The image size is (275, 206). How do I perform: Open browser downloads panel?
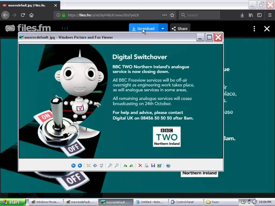[242, 15]
